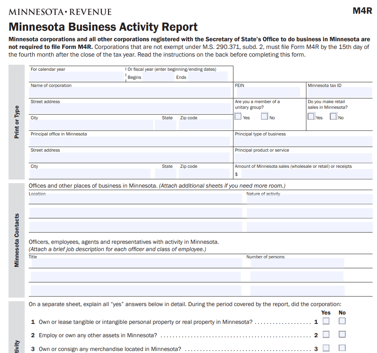
Task: Select Yes for question 2 other assets
Action: tap(326, 335)
